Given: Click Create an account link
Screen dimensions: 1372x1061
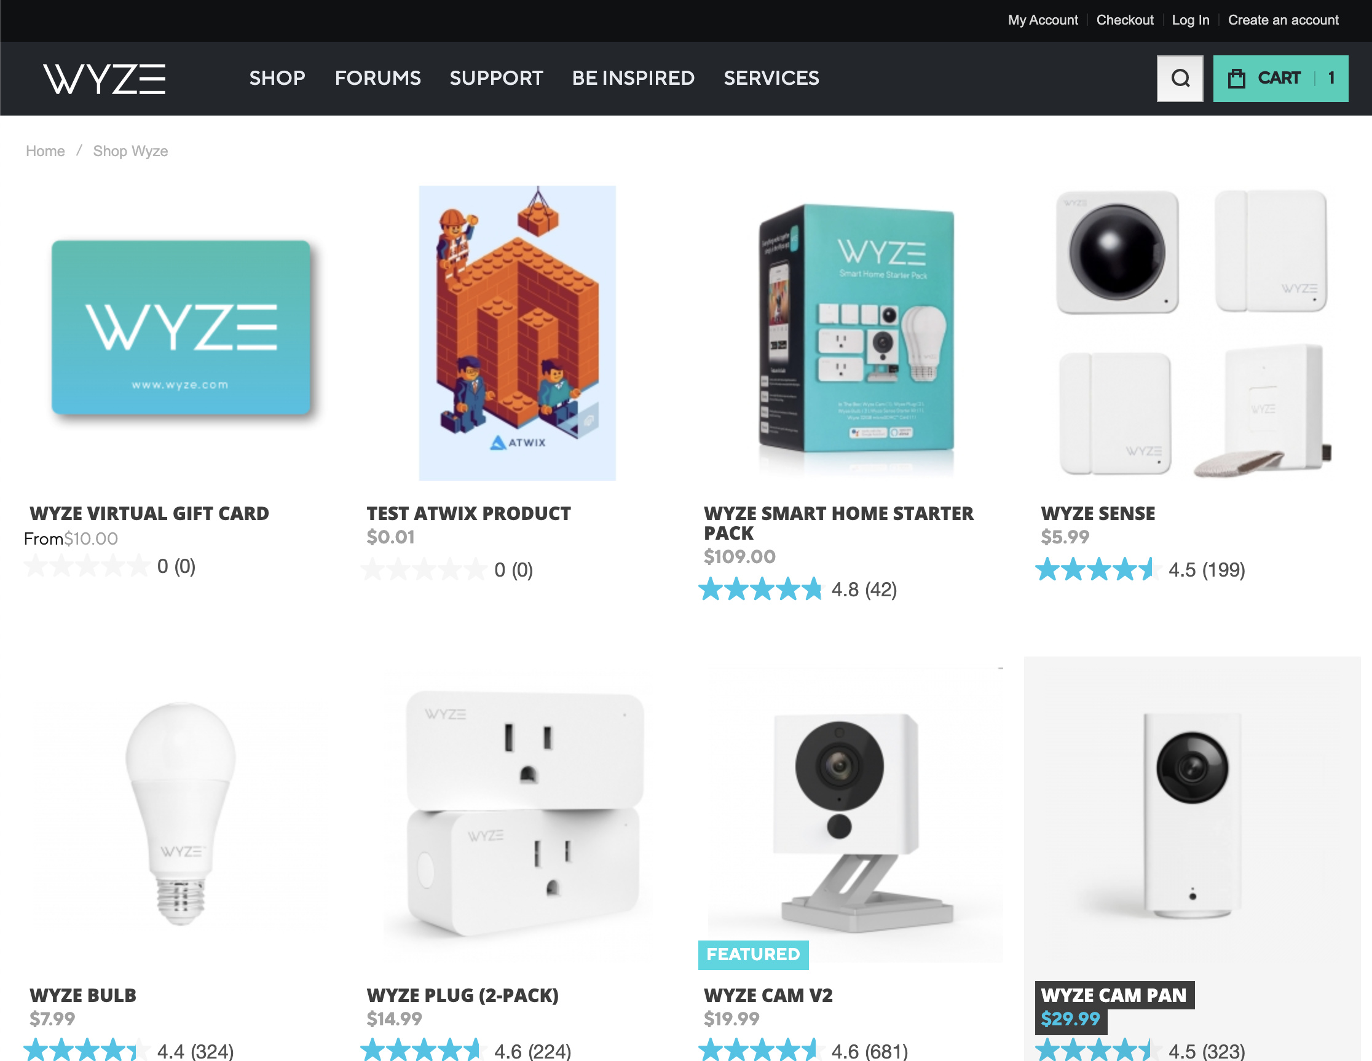Looking at the screenshot, I should tap(1283, 20).
